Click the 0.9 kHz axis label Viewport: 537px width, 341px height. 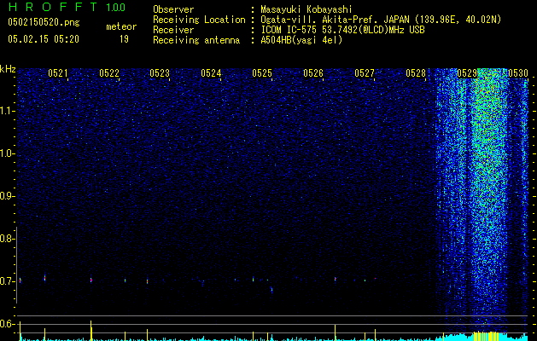(x=7, y=196)
